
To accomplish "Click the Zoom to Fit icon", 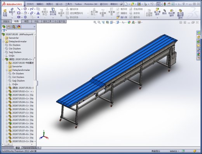I will (x=95, y=22).
